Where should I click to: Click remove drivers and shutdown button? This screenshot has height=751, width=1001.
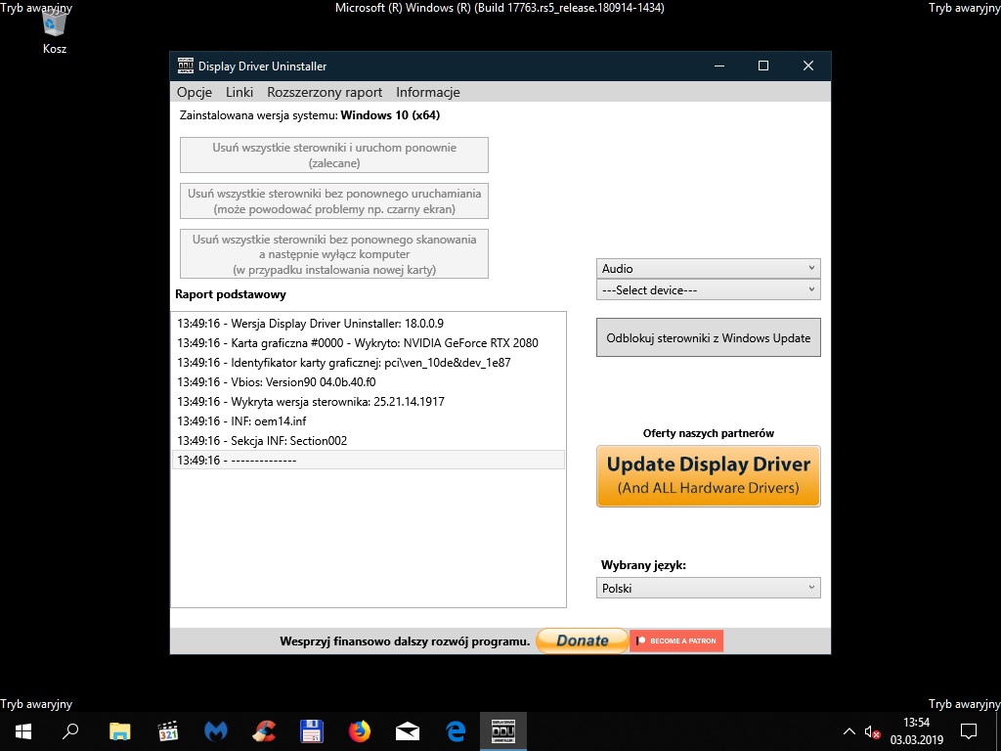pyautogui.click(x=334, y=254)
